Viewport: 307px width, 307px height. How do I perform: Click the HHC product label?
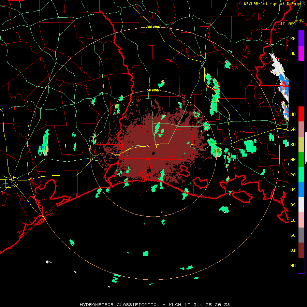[300, 20]
